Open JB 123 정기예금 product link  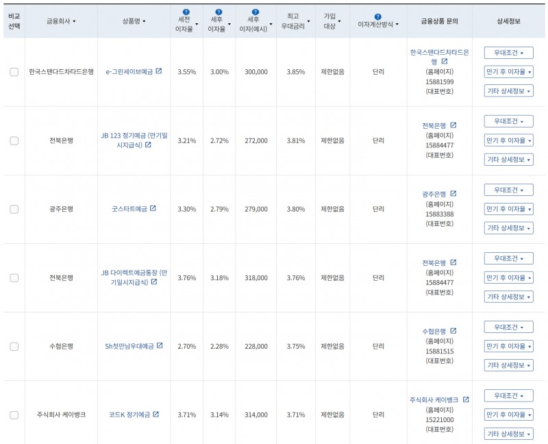coord(134,140)
